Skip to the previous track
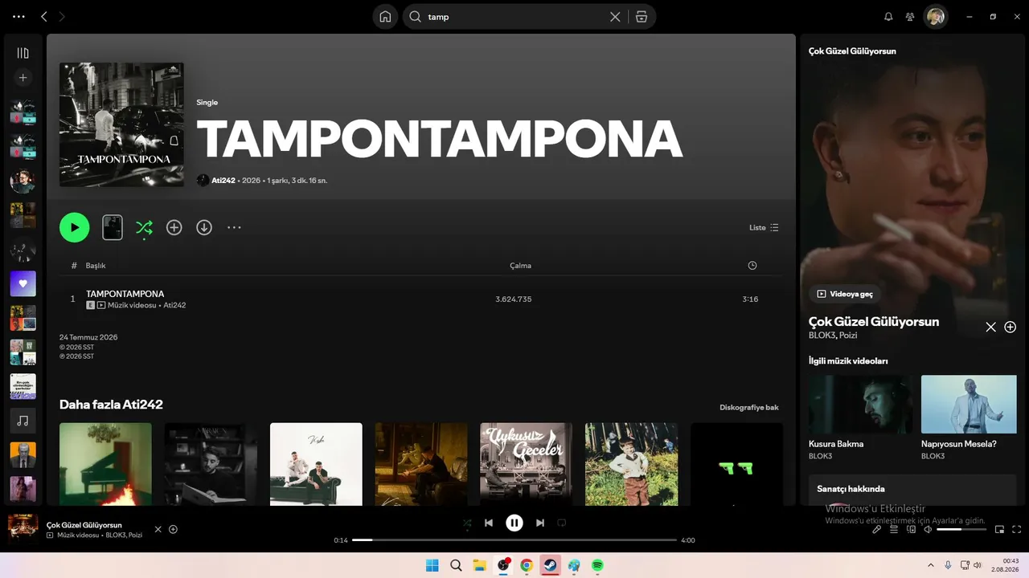 coord(489,523)
